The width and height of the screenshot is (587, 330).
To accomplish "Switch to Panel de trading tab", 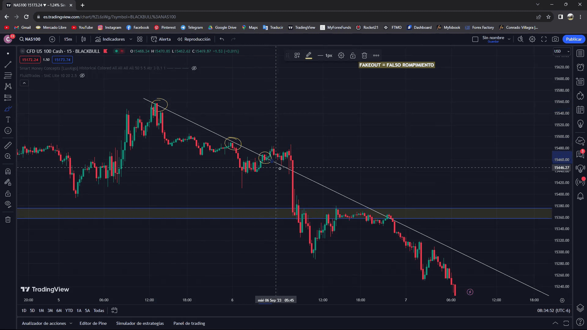I will coord(189,323).
